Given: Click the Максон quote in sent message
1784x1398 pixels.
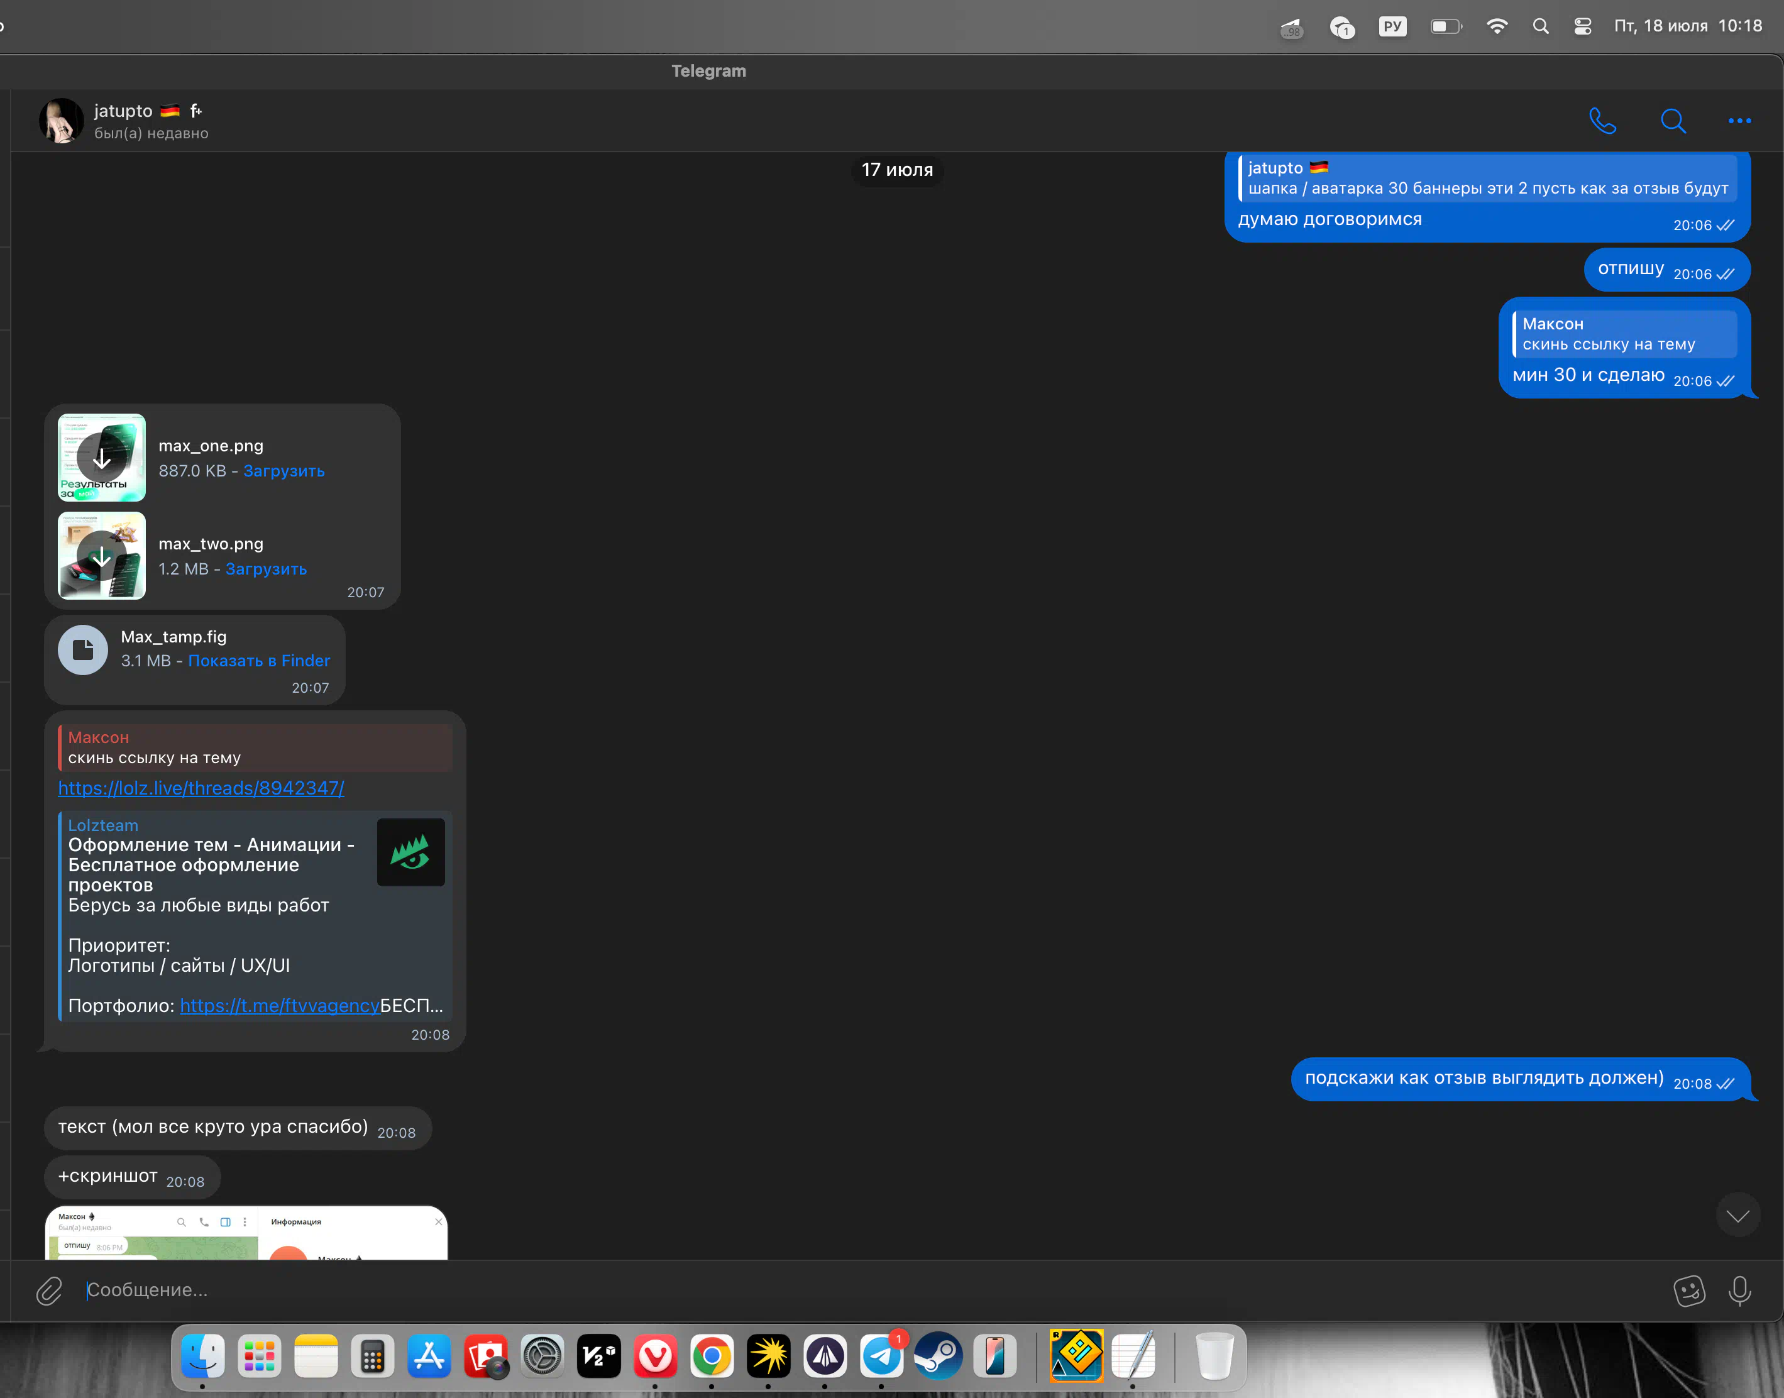Looking at the screenshot, I should tap(1624, 334).
